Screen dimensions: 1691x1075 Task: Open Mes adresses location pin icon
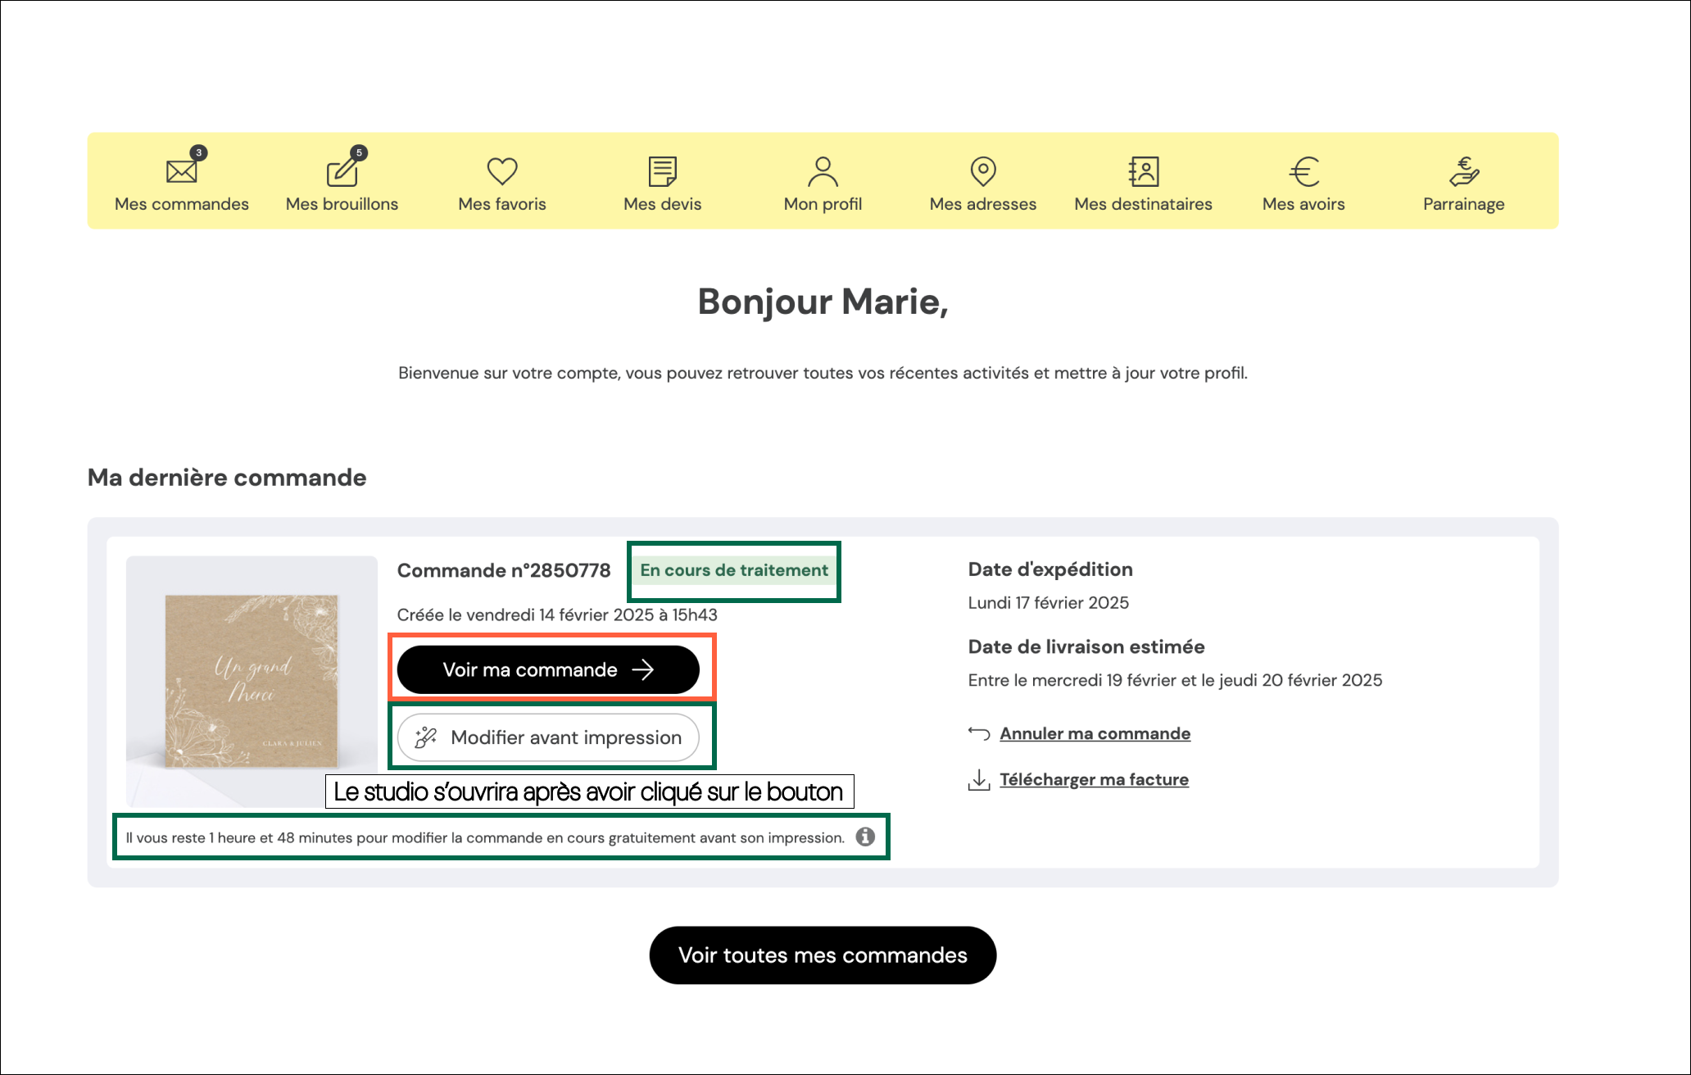pos(982,171)
